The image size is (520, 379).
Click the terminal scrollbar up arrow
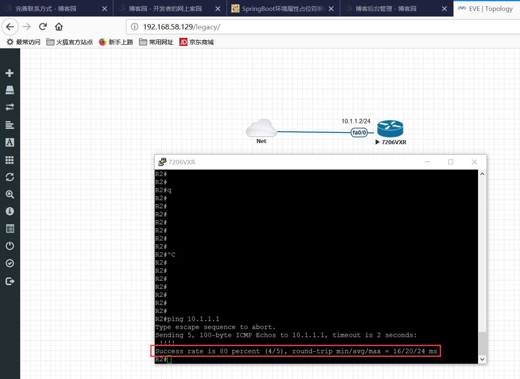(x=482, y=174)
